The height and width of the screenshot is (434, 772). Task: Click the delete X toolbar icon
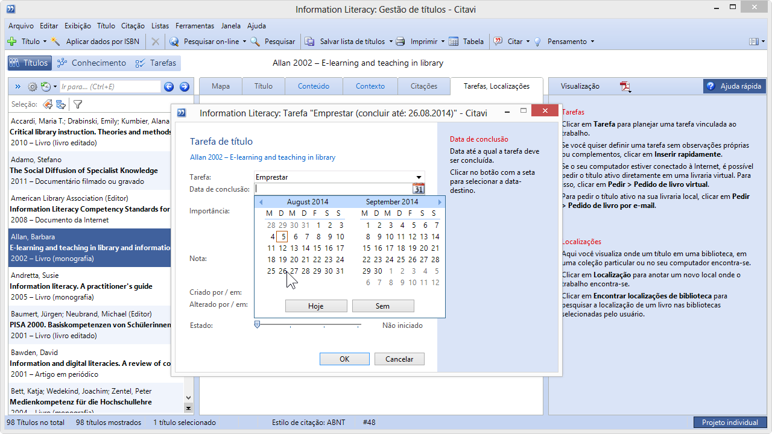tap(155, 42)
